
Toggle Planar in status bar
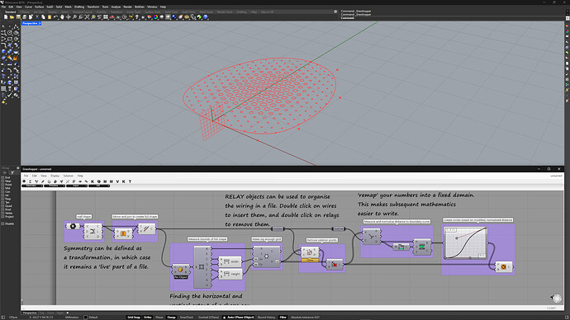[159, 317]
